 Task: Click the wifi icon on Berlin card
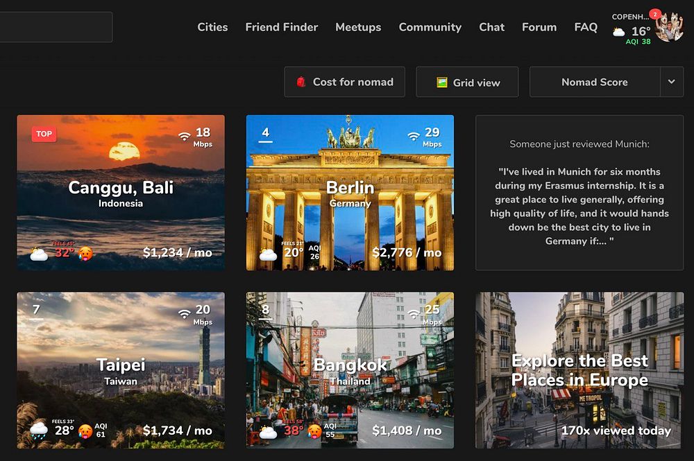414,136
